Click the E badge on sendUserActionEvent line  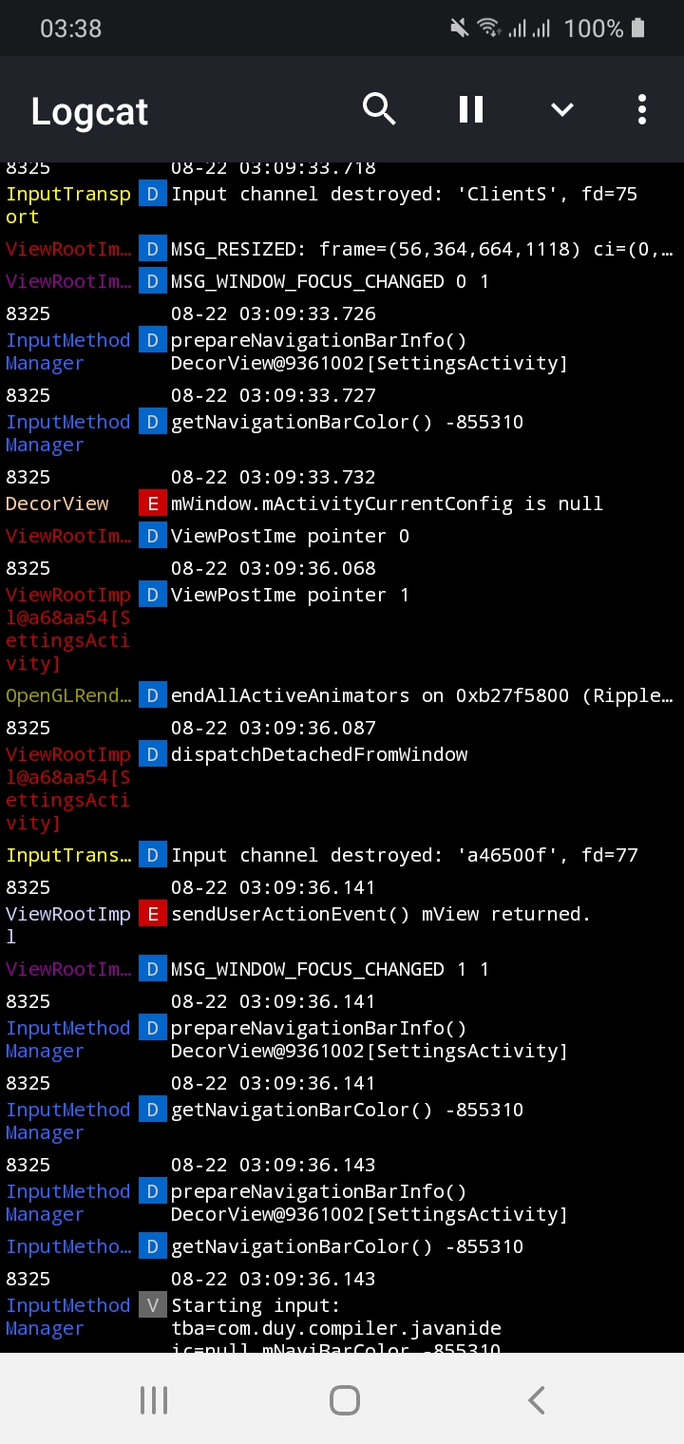pyautogui.click(x=152, y=913)
